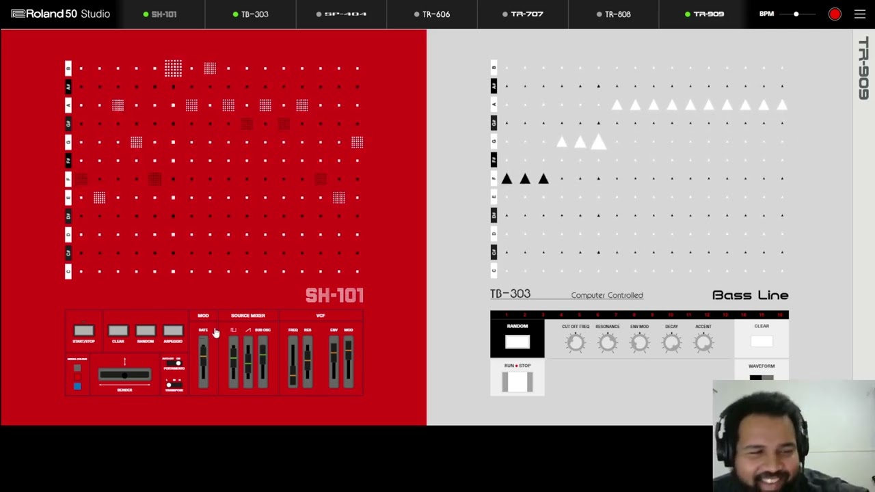875x492 pixels.
Task: Click step 16 on TB-303 step strip
Action: [x=780, y=315]
